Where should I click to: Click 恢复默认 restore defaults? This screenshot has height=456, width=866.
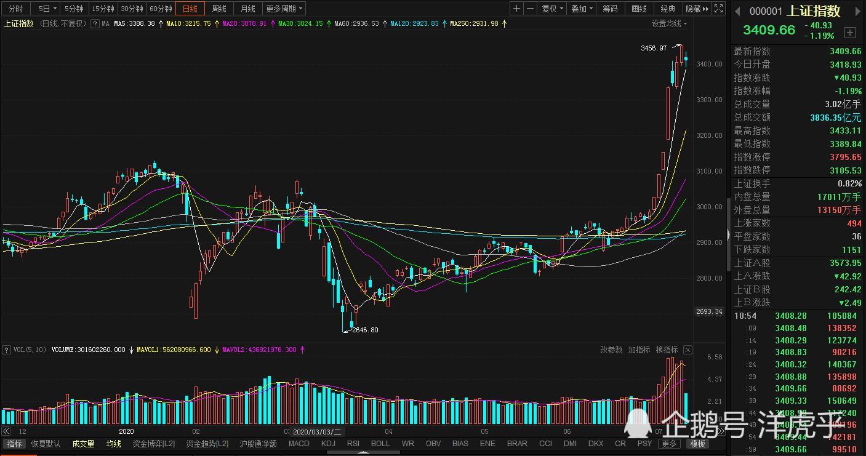(x=46, y=444)
